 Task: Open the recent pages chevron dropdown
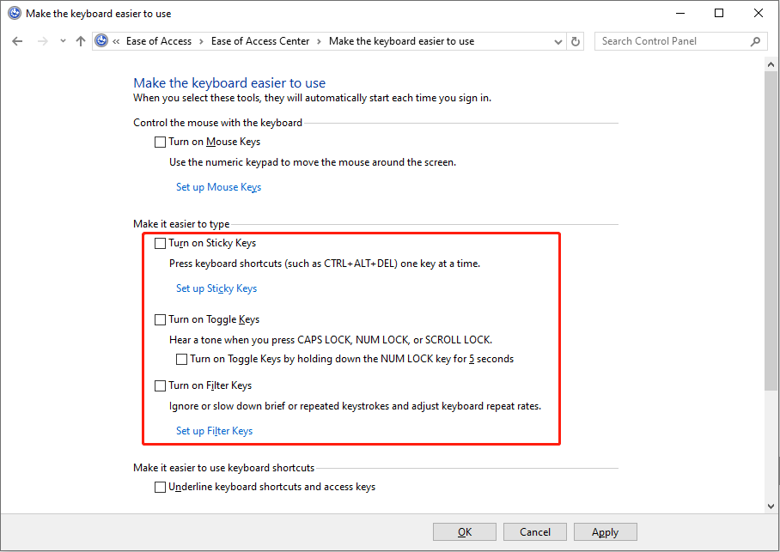tap(62, 40)
